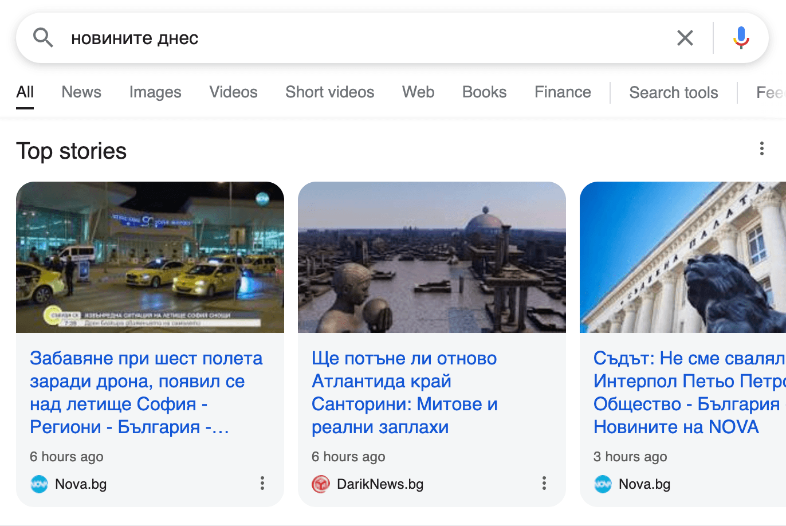Screen dimensions: 786x526
Task: Open options for the Santorini article
Action: point(544,484)
